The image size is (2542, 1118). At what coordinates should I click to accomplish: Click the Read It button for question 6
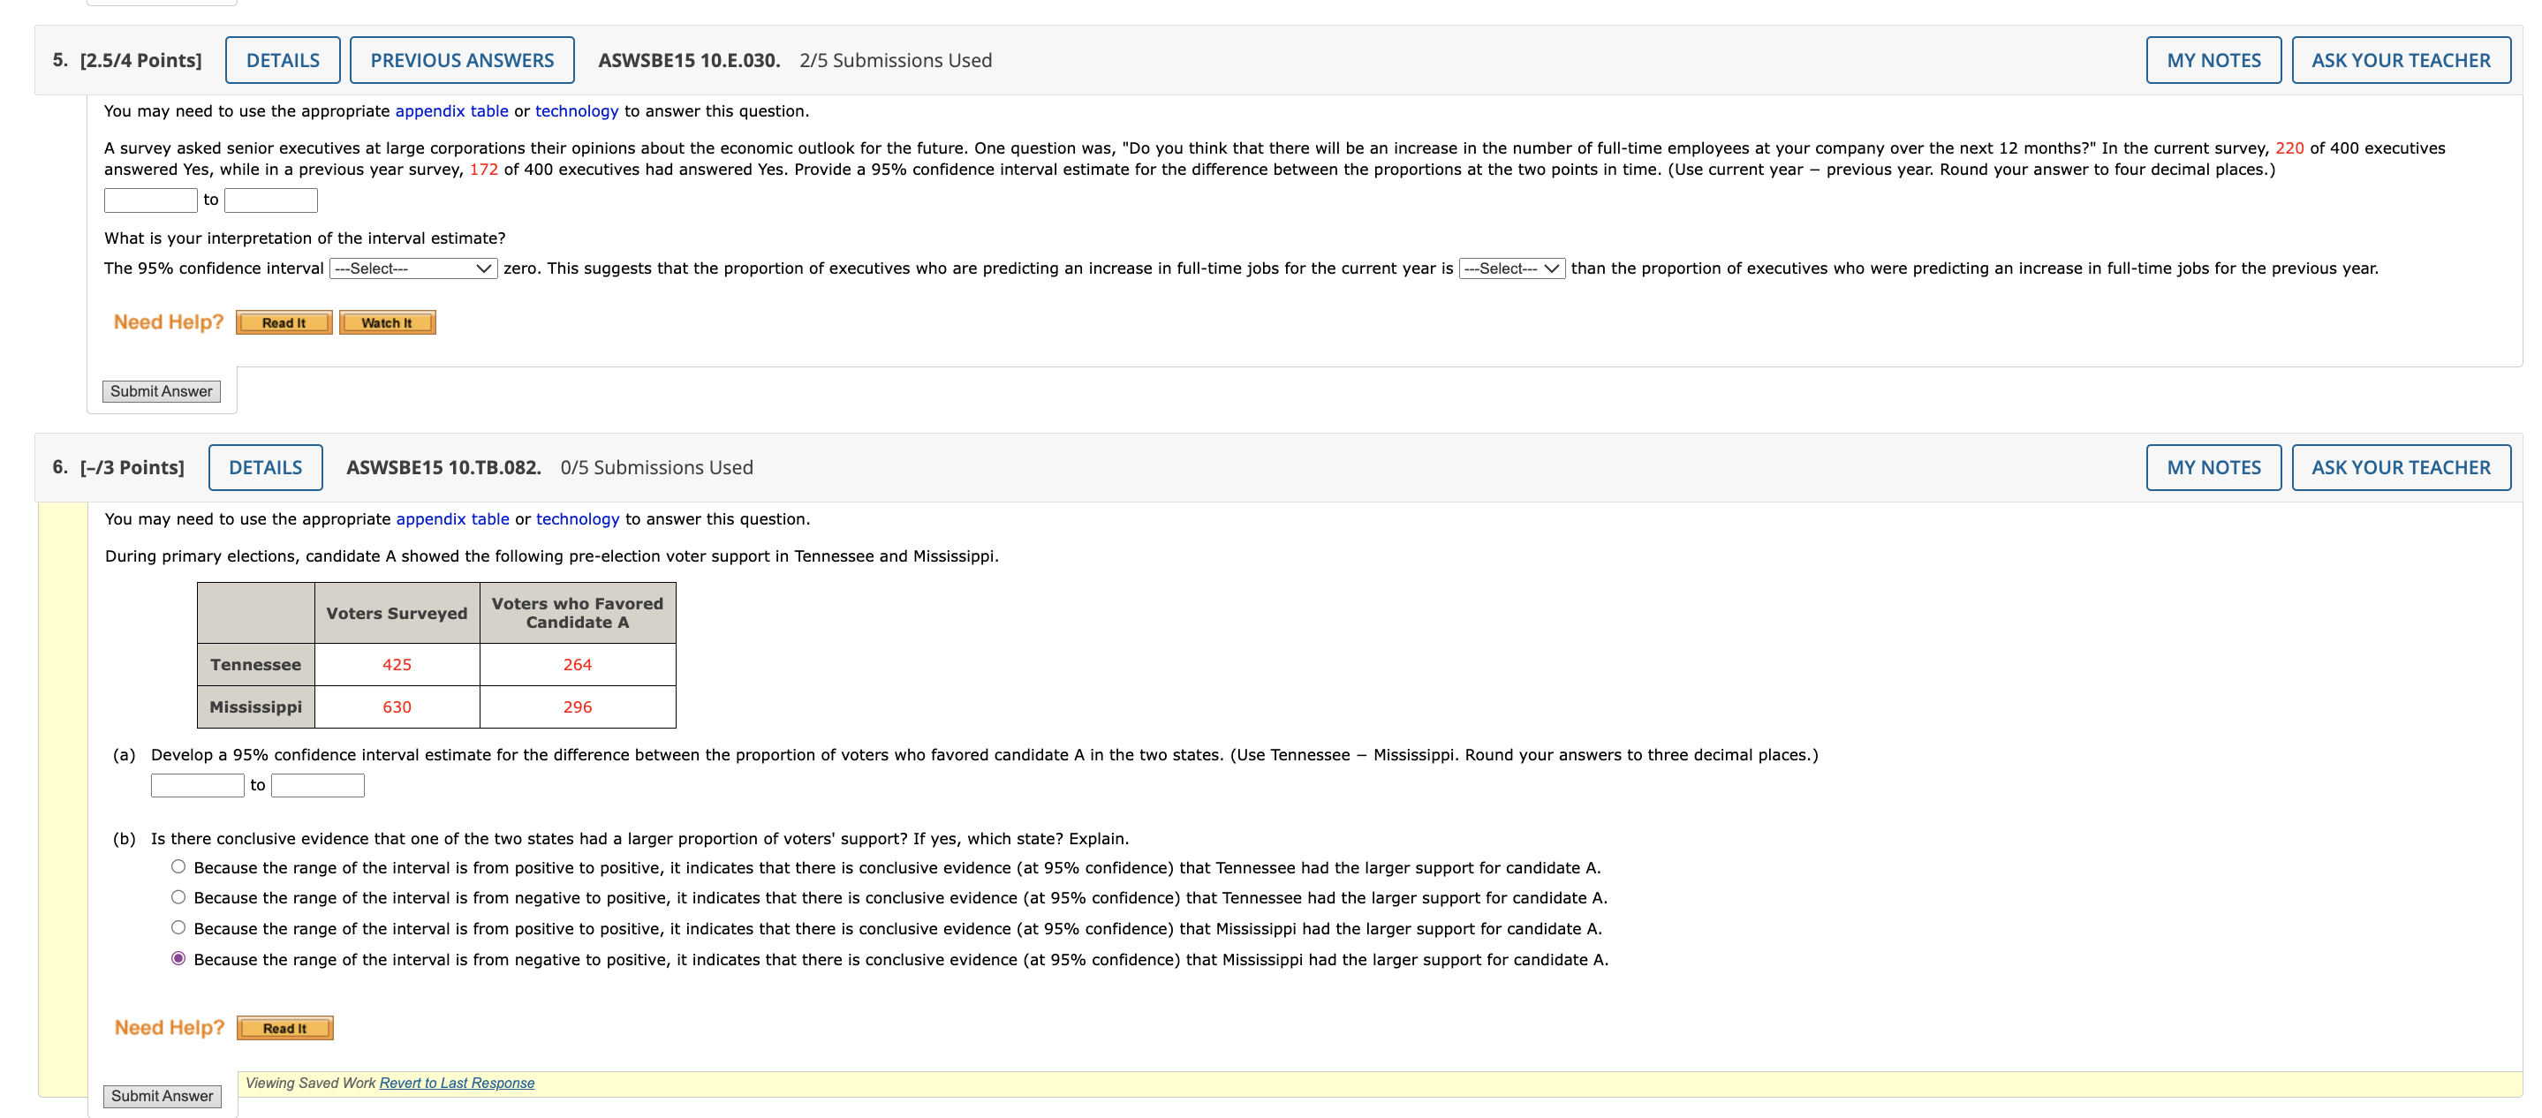(284, 1027)
